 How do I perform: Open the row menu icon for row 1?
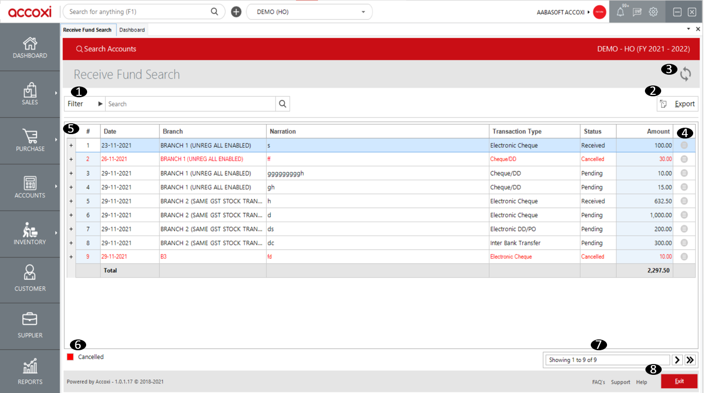click(684, 145)
